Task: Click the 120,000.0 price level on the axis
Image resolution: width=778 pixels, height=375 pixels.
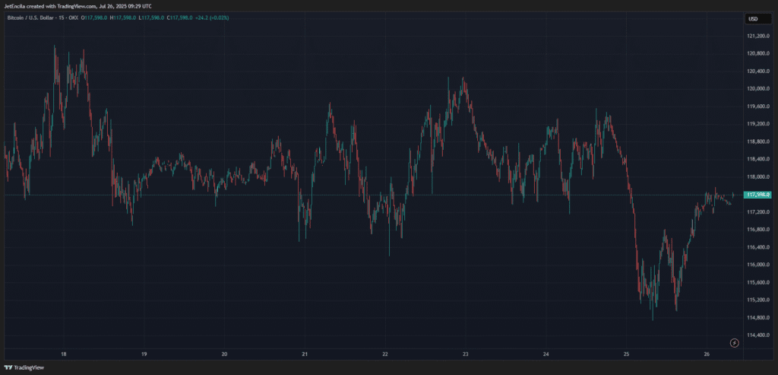Action: point(760,89)
